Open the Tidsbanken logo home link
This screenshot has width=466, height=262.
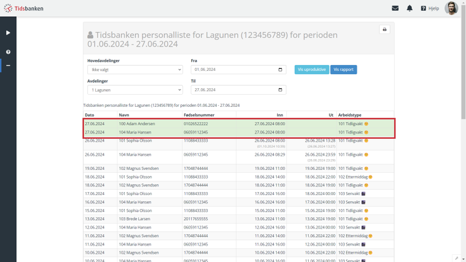tap(24, 8)
